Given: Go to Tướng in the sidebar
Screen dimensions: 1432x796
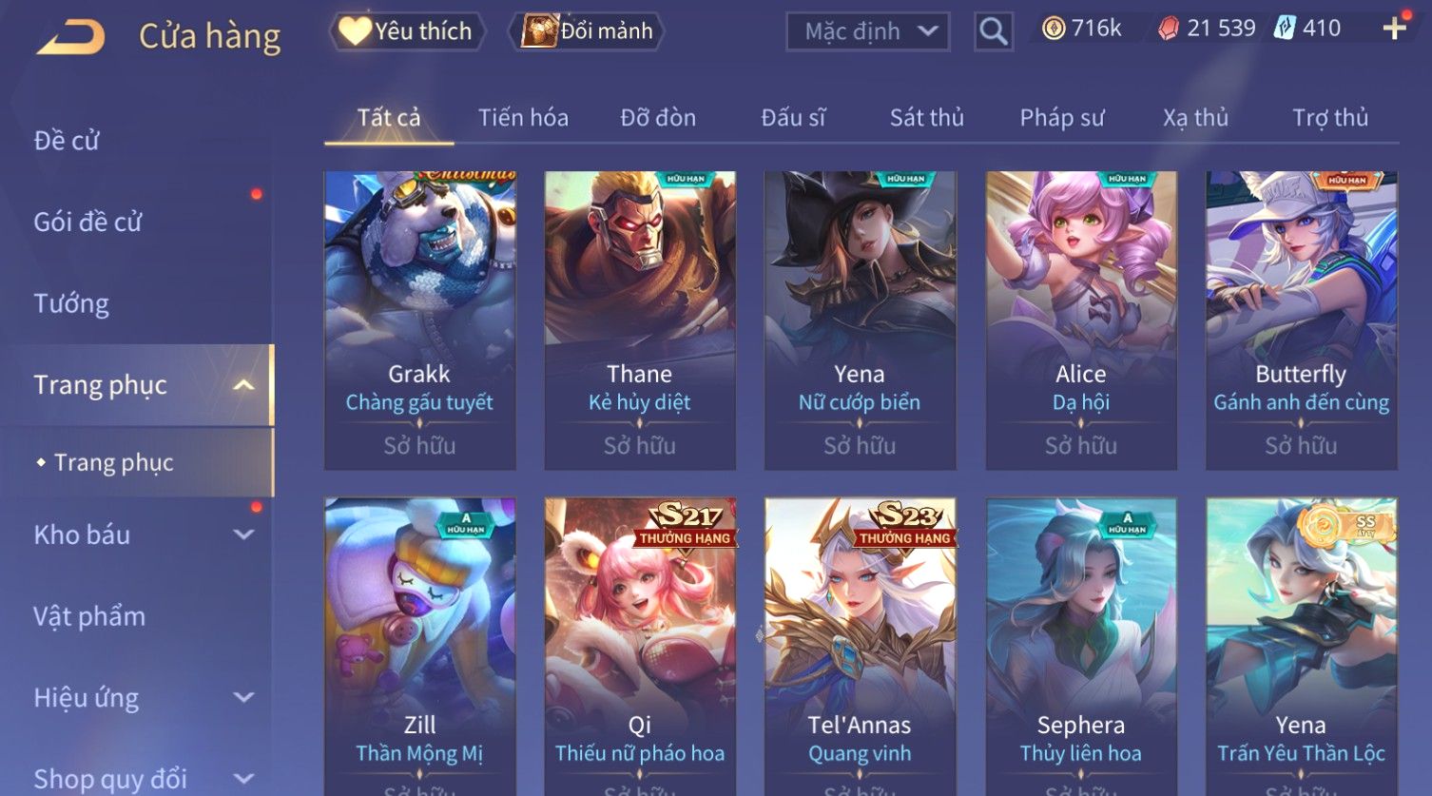Looking at the screenshot, I should tap(71, 303).
